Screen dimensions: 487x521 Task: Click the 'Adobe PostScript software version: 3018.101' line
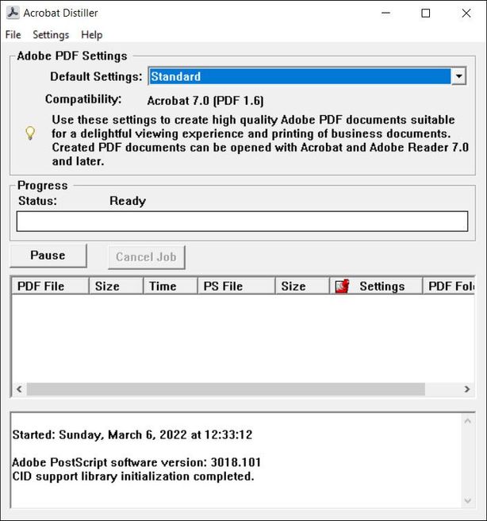click(x=136, y=462)
